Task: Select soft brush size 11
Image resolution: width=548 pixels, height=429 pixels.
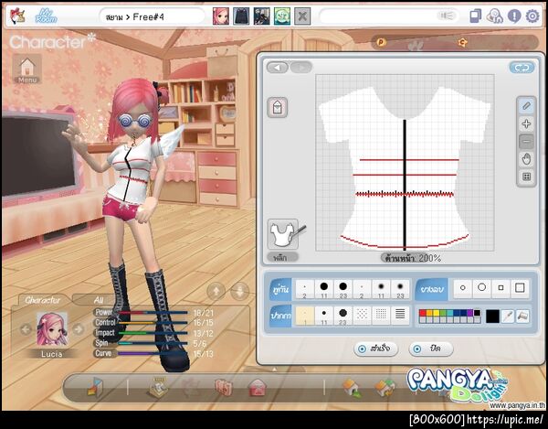Action: pos(381,289)
